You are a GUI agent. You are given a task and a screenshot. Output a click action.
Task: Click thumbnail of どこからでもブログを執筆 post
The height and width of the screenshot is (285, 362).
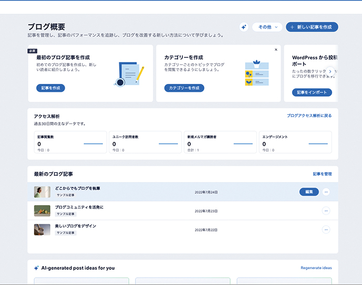[x=42, y=192]
